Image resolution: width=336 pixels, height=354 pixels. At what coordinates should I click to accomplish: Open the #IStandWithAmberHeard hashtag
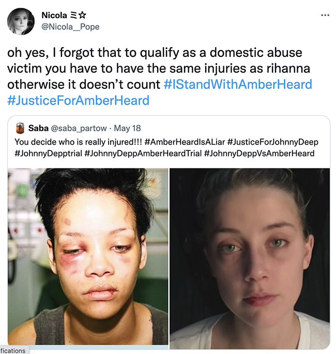[x=238, y=84]
